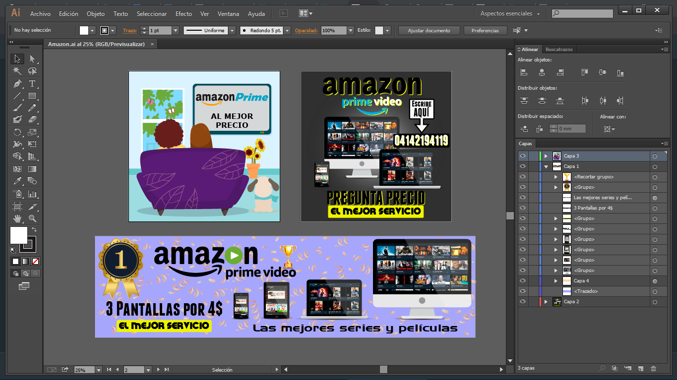
Task: Select the Direct Selection tool
Action: coord(32,59)
